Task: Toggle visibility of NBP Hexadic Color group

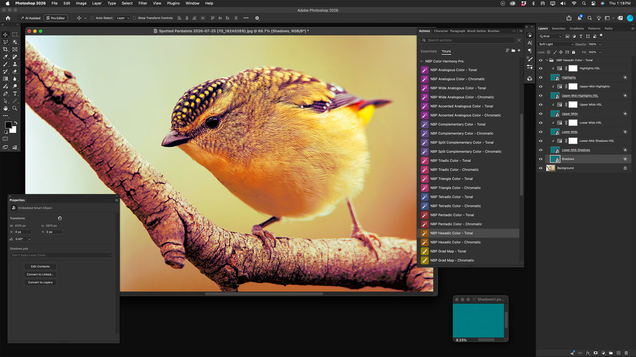Action: (541, 60)
